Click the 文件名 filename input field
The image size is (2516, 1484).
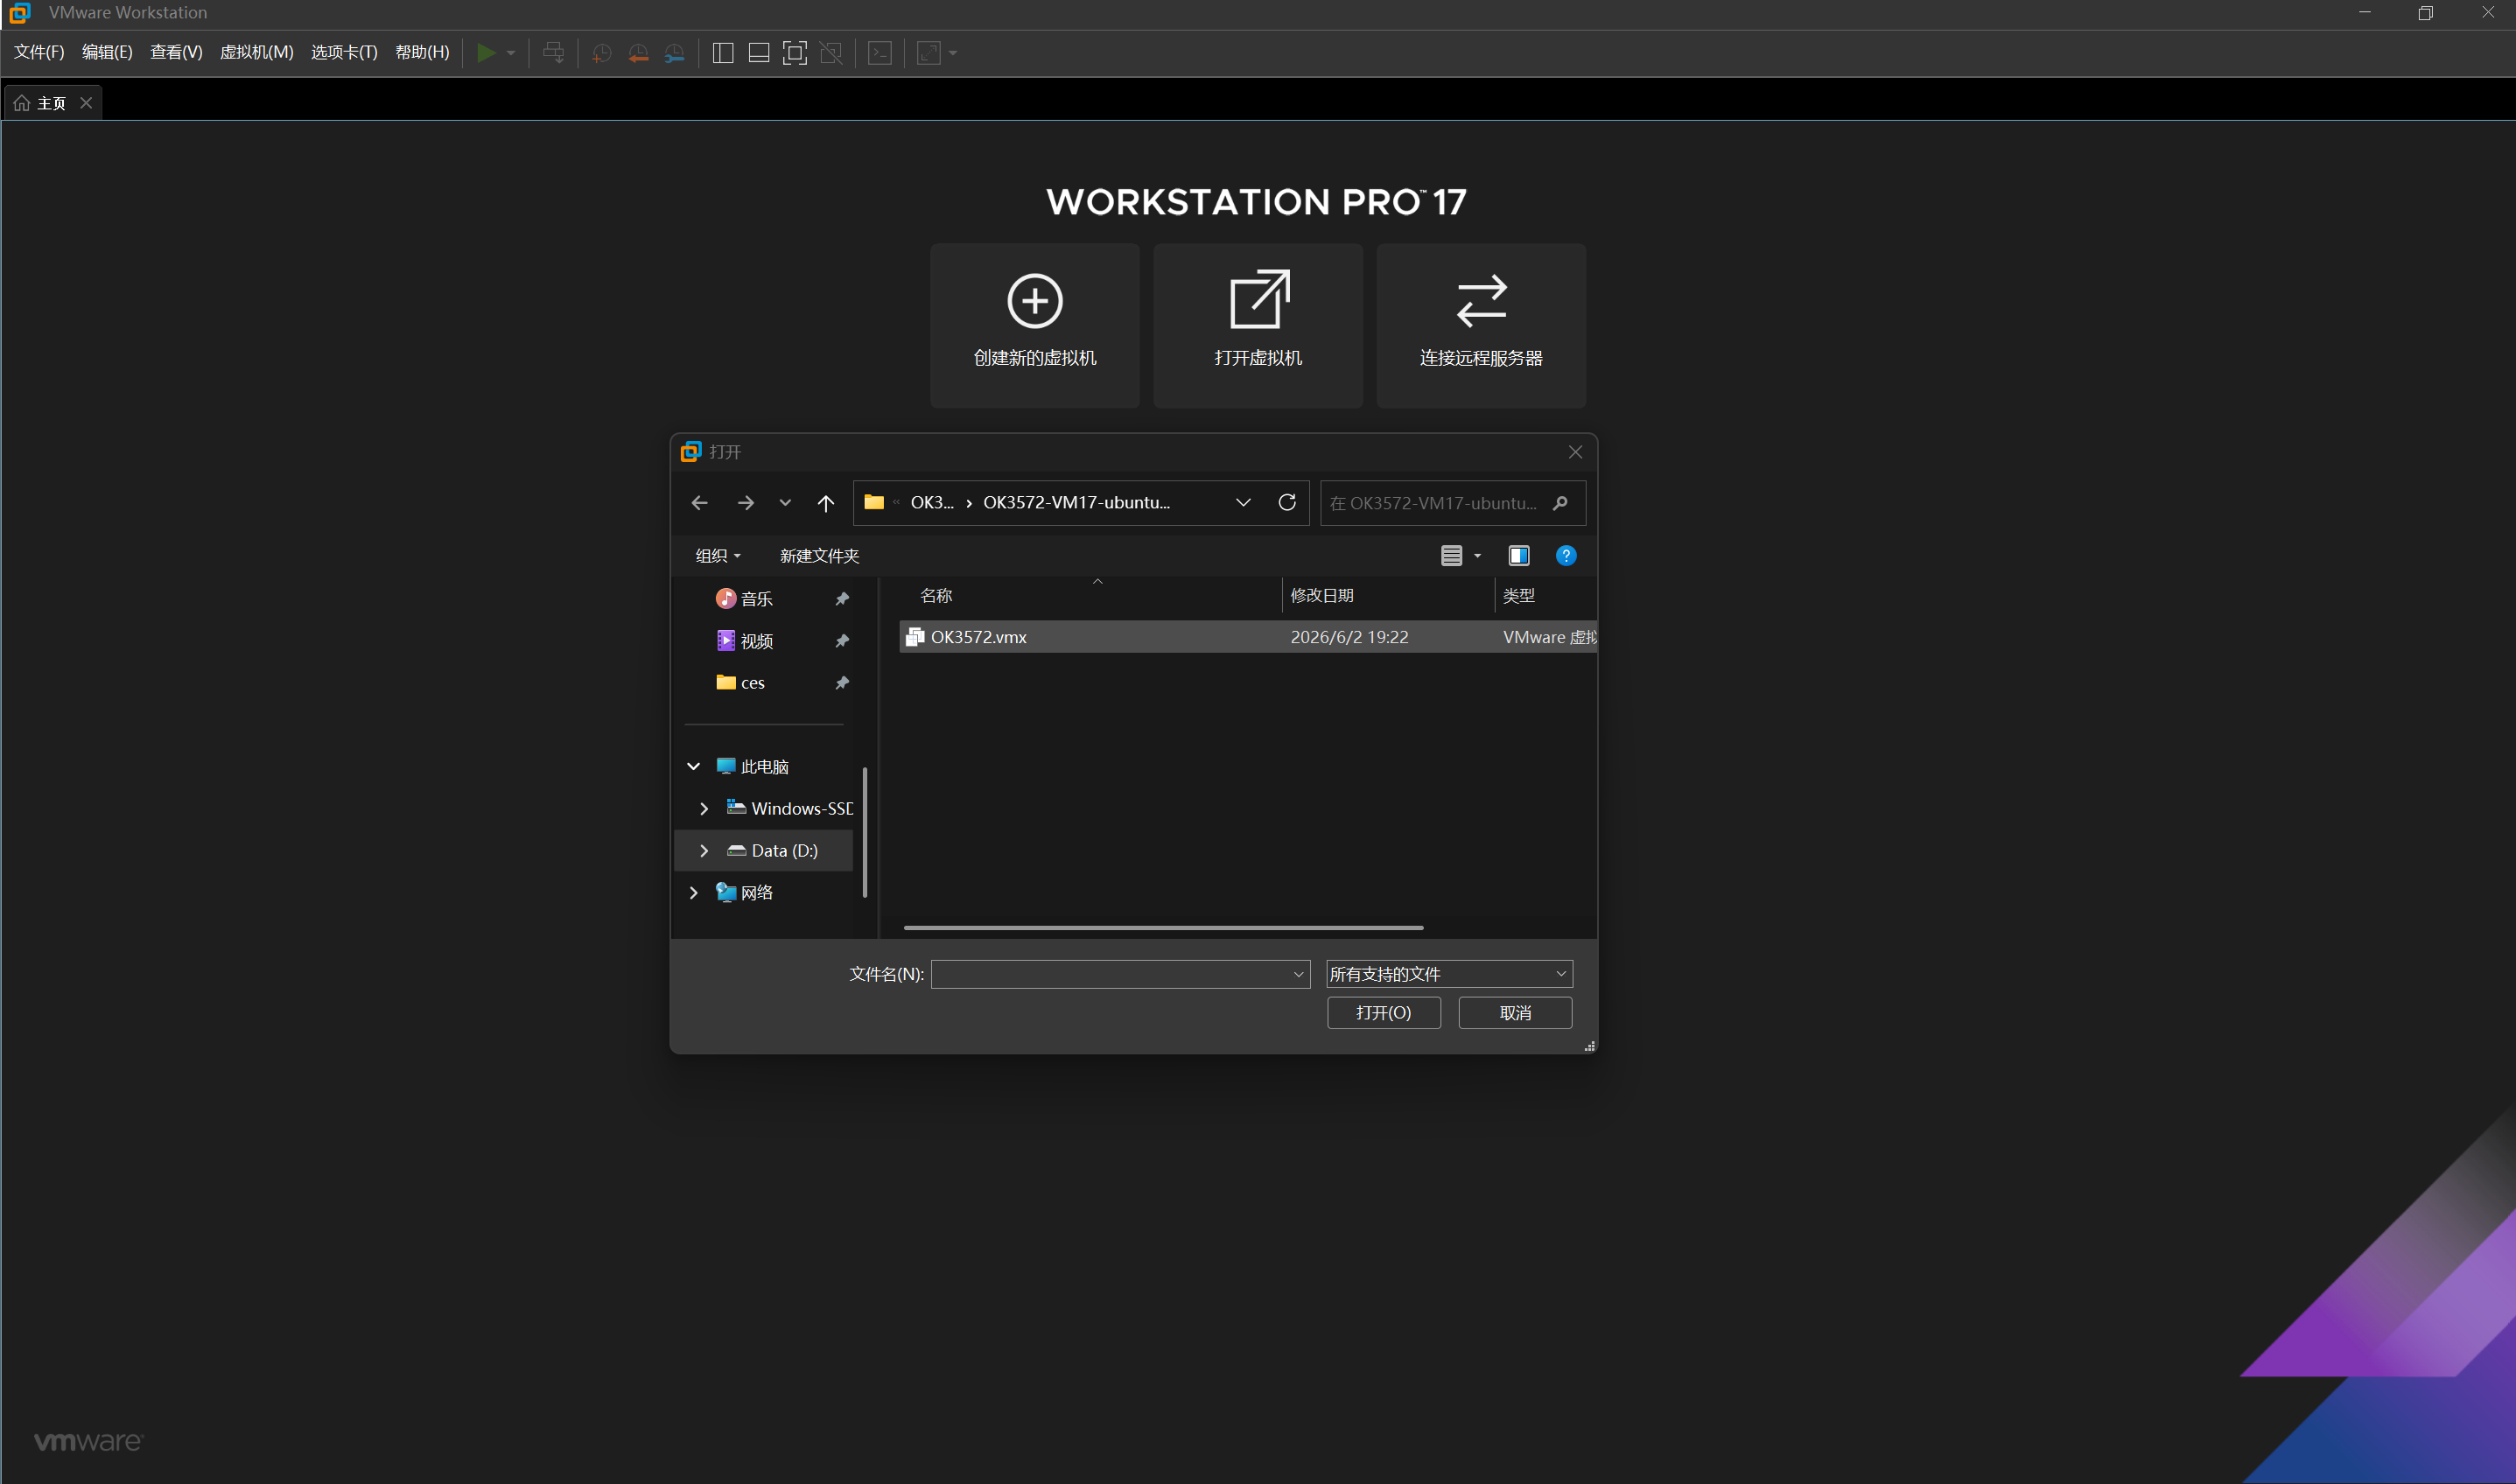click(x=1120, y=974)
